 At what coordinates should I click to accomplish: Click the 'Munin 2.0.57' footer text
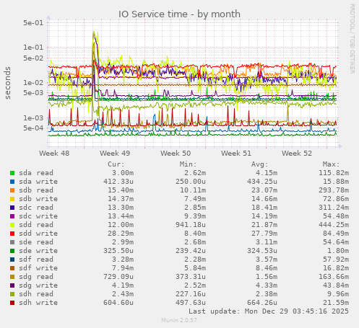coord(179,320)
